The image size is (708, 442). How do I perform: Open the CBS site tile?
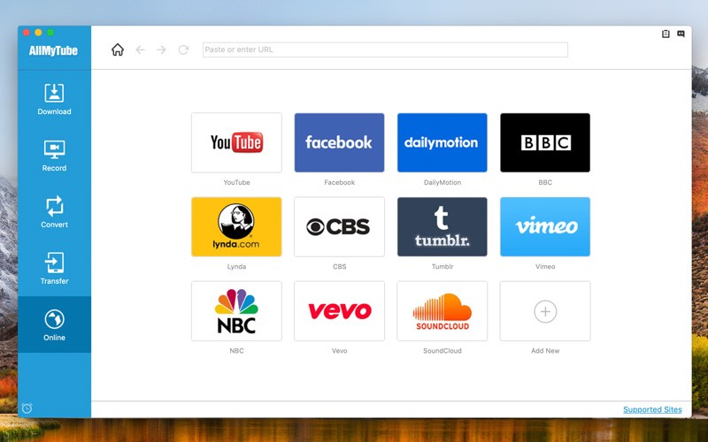pos(340,227)
